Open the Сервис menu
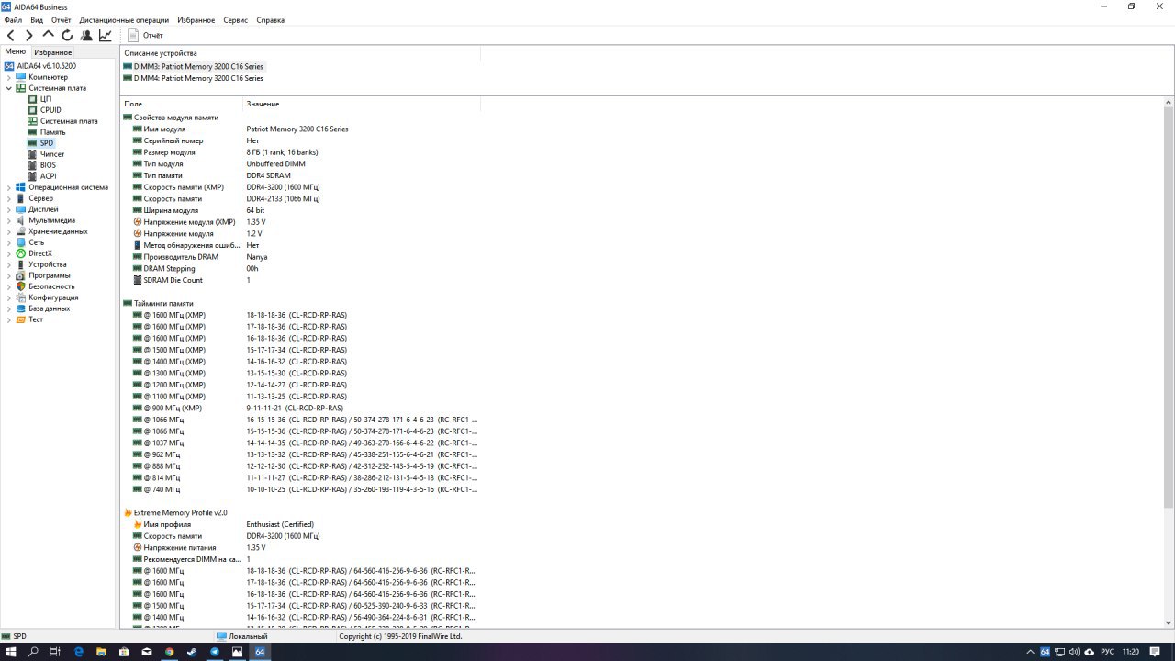The image size is (1175, 661). click(x=236, y=20)
